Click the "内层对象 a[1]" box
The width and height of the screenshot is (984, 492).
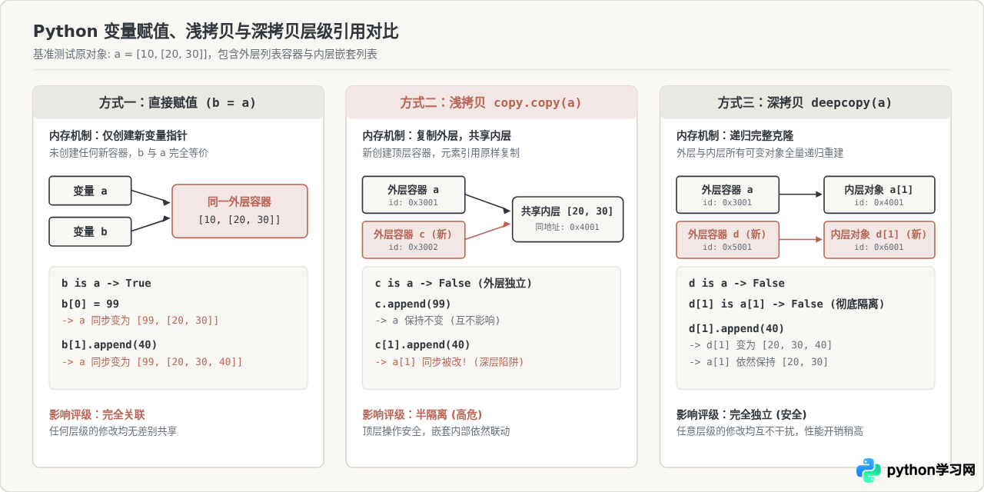(879, 194)
